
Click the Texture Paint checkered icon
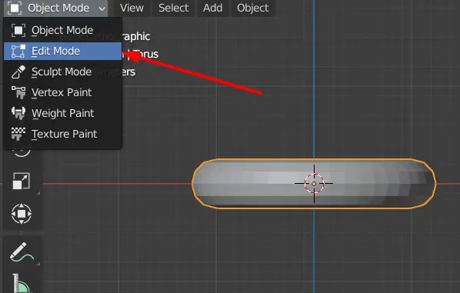[x=18, y=134]
